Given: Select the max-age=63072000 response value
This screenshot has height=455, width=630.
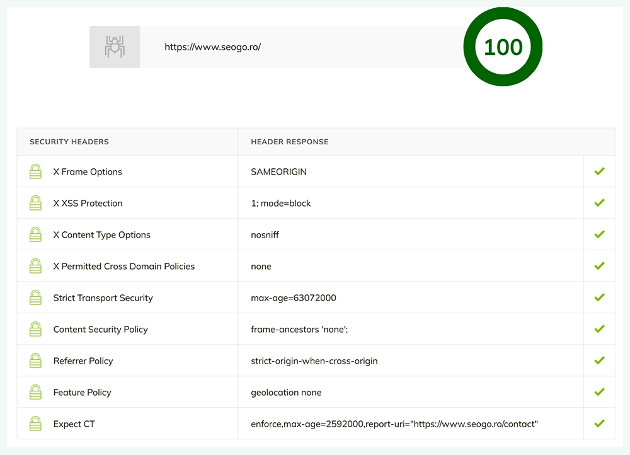Looking at the screenshot, I should [x=294, y=298].
